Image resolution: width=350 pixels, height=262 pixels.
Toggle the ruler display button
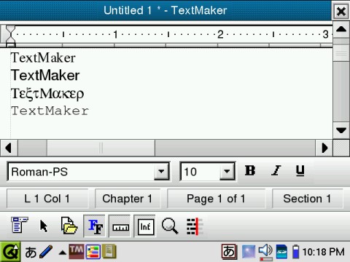(120, 226)
